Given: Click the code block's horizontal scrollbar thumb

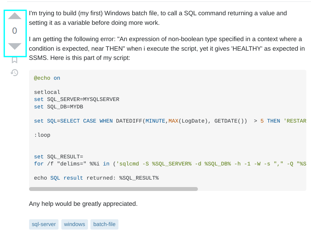Looking at the screenshot, I should [x=113, y=189].
